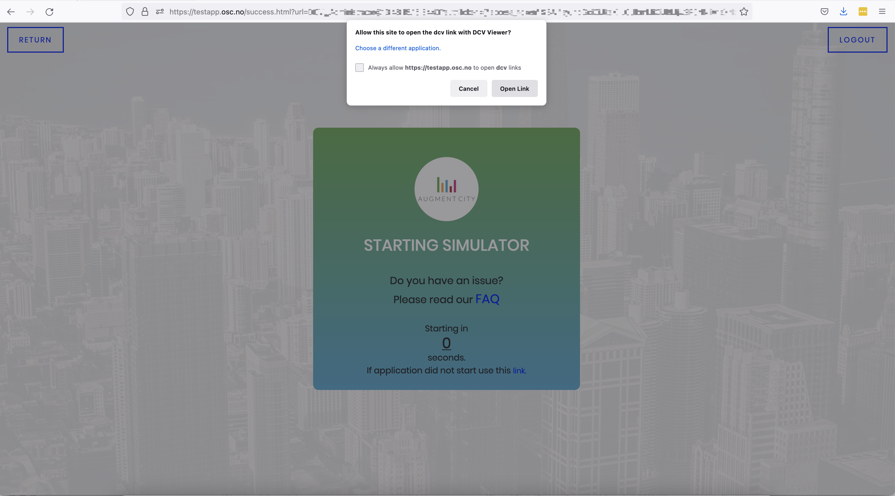
Task: Click the browser reload/refresh icon
Action: [x=49, y=11]
